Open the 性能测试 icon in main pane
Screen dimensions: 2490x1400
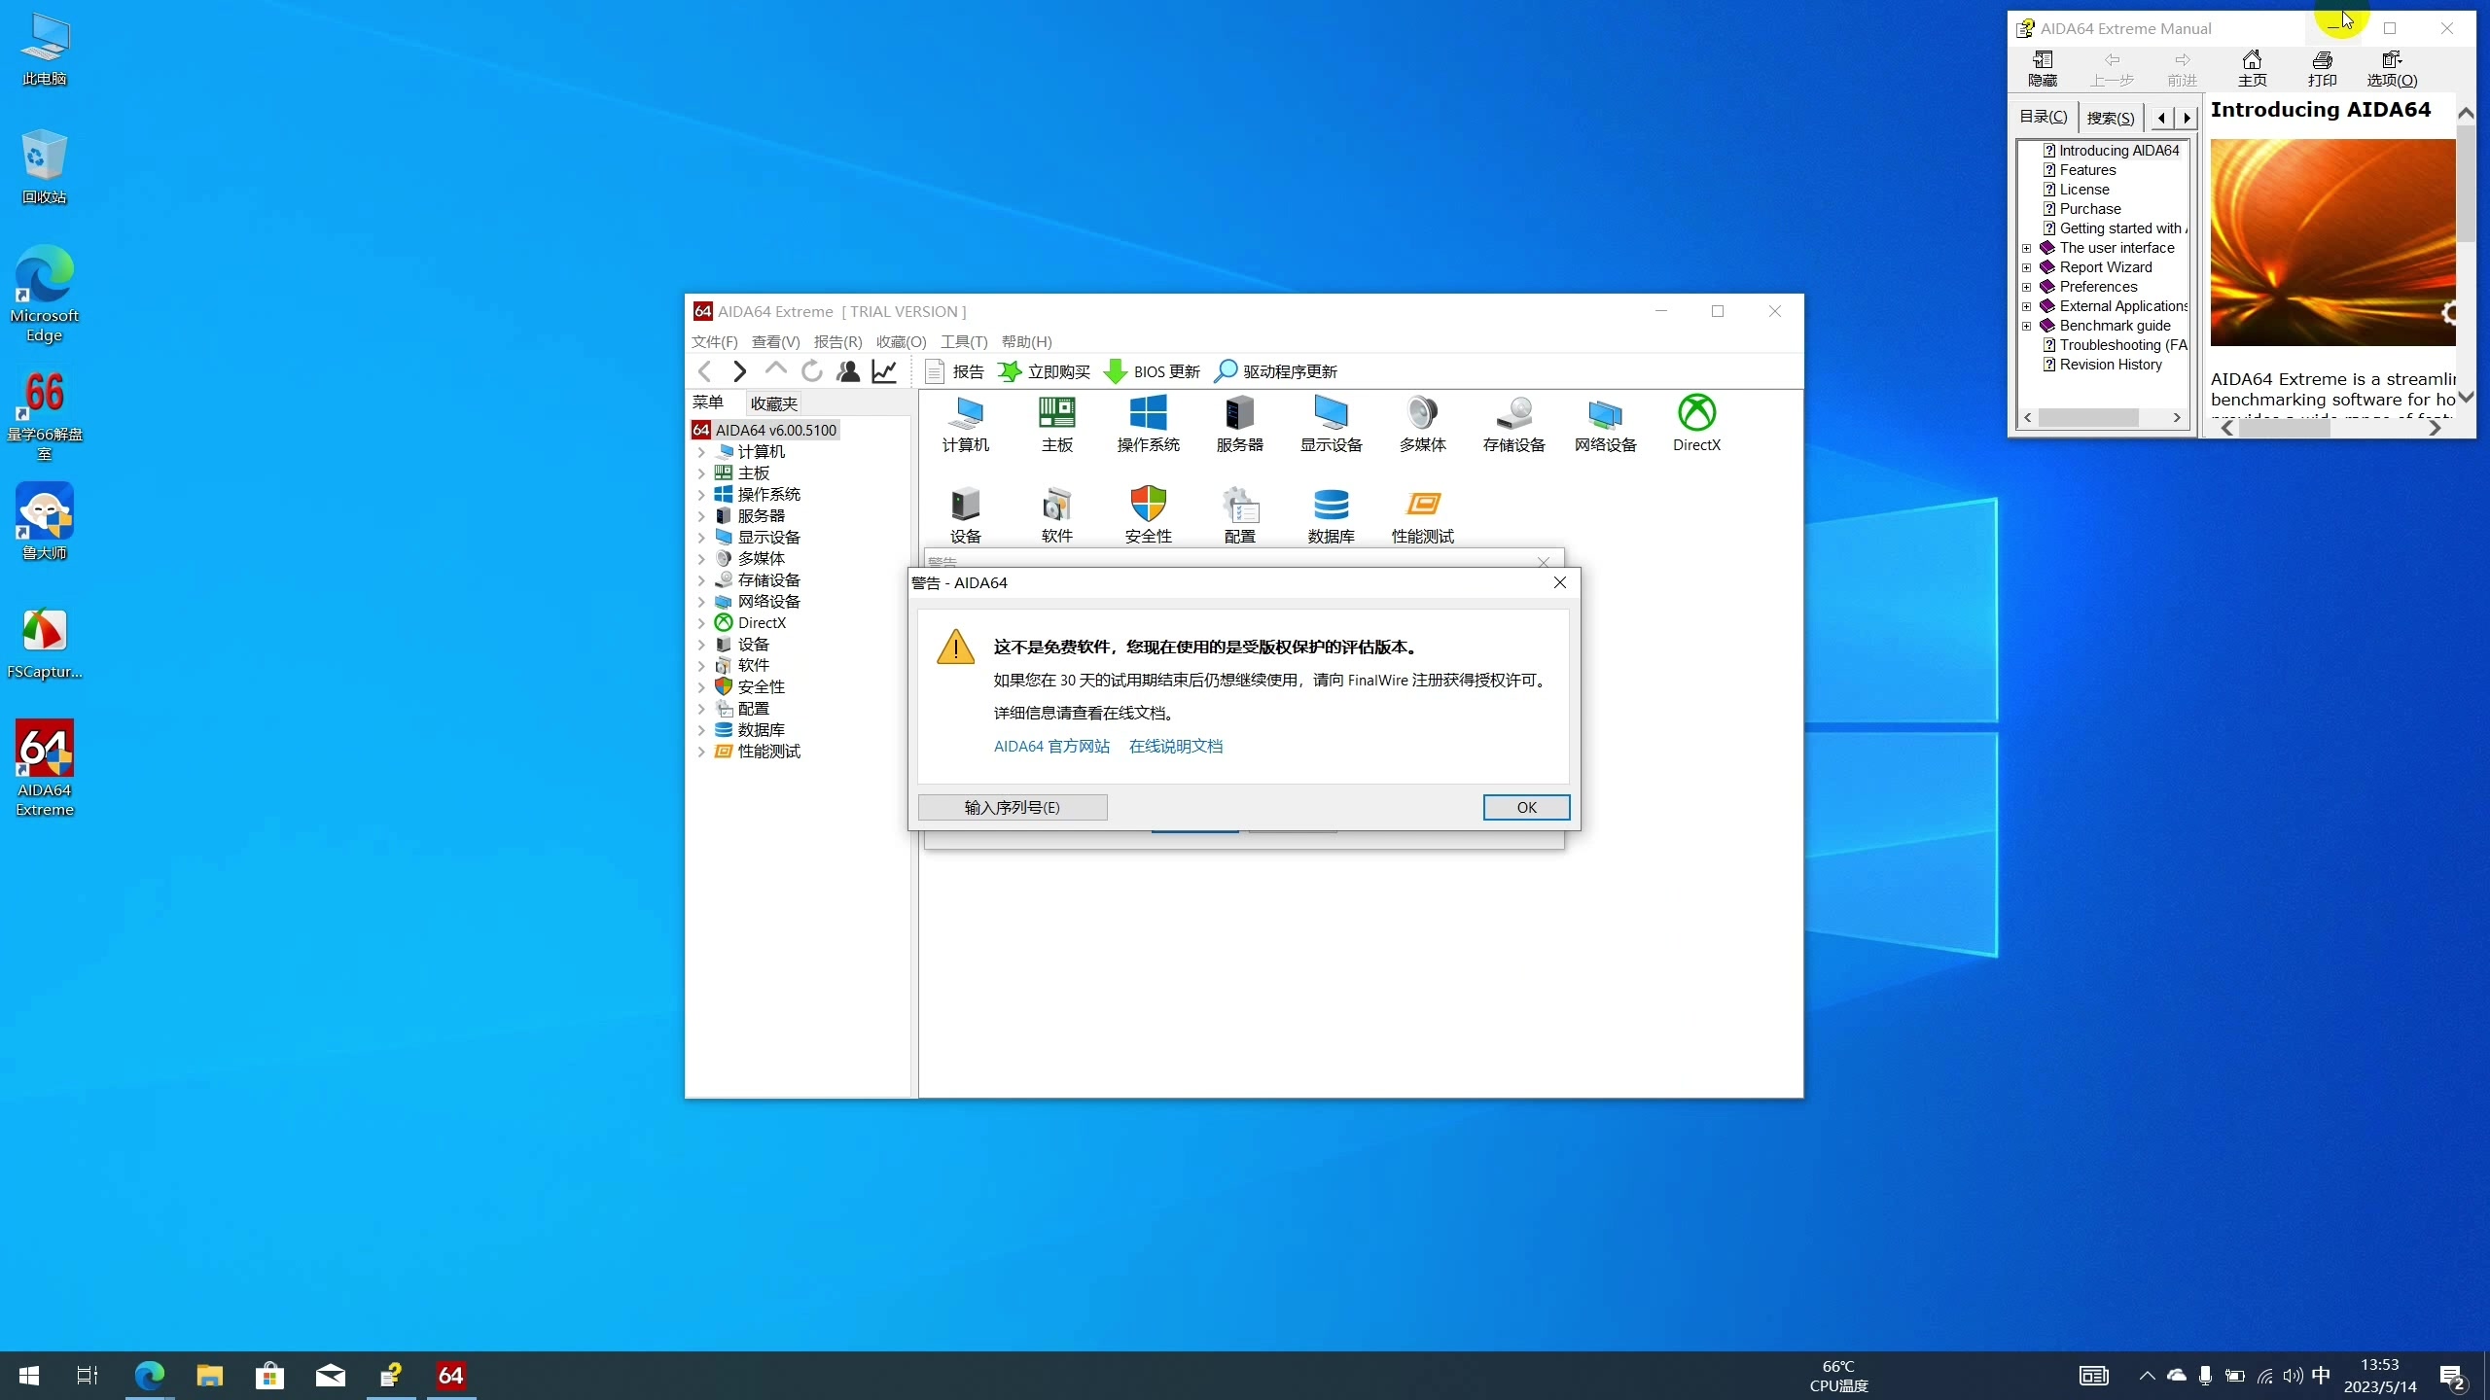point(1422,515)
